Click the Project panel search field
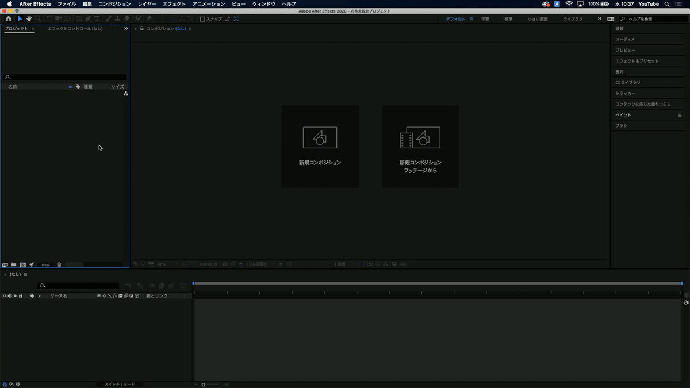Viewport: 690px width, 388px height. pyautogui.click(x=65, y=77)
